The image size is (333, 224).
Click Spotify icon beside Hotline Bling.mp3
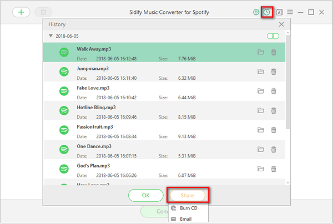pyautogui.click(x=64, y=110)
